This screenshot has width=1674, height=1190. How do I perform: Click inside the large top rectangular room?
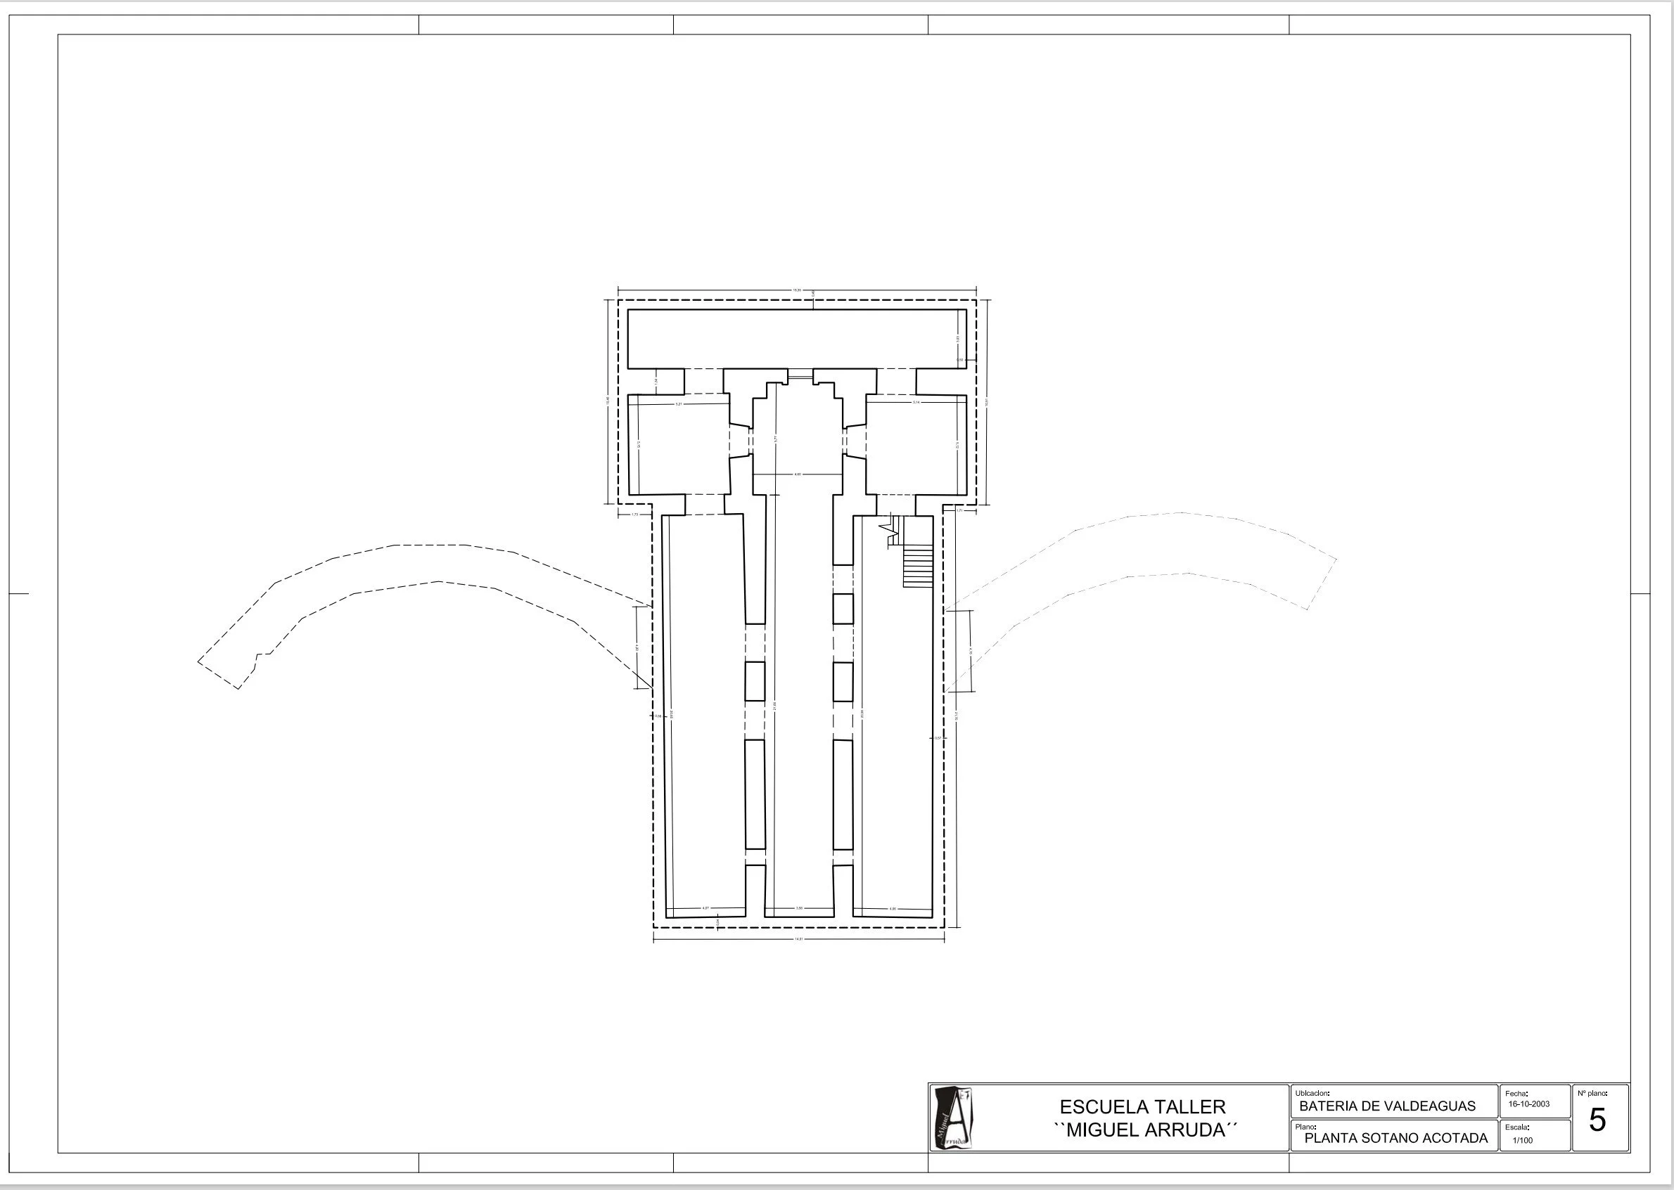point(796,339)
